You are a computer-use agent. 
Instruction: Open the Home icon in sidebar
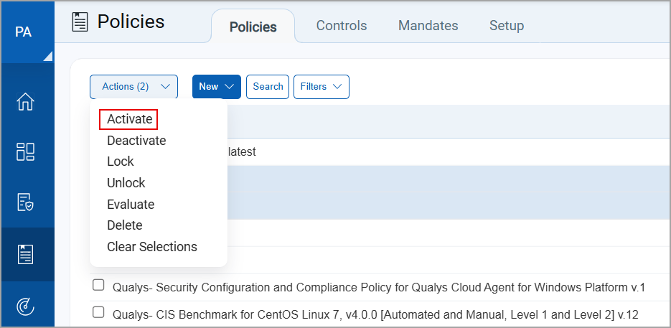click(x=25, y=102)
